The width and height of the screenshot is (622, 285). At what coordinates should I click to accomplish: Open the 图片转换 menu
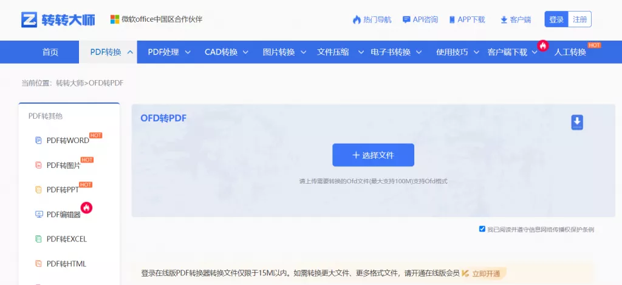[x=279, y=52]
